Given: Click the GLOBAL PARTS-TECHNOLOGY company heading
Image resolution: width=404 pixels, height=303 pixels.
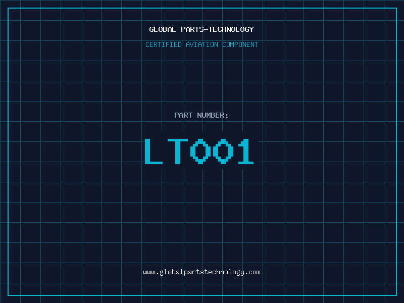Looking at the screenshot, I should coord(201,29).
